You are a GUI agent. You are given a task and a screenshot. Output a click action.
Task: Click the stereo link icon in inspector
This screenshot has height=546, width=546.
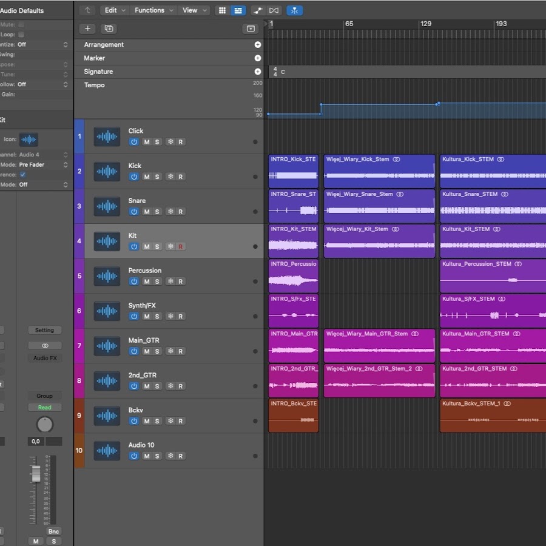(45, 345)
